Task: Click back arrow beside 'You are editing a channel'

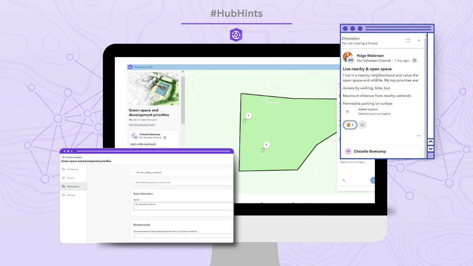Action: click(x=132, y=173)
